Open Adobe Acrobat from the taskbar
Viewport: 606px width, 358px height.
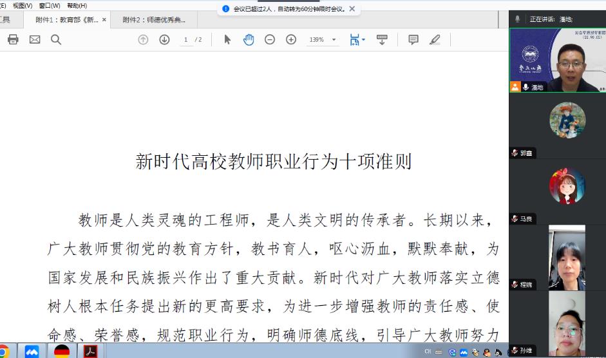(x=90, y=351)
